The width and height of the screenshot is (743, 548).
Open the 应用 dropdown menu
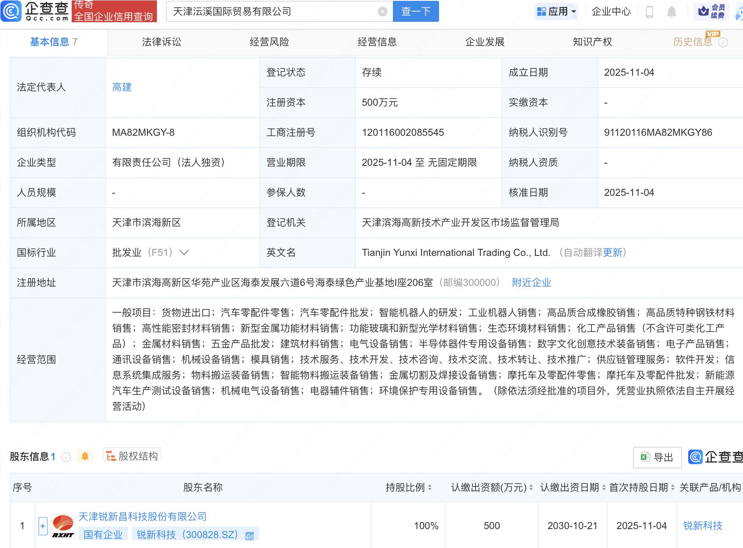(556, 11)
